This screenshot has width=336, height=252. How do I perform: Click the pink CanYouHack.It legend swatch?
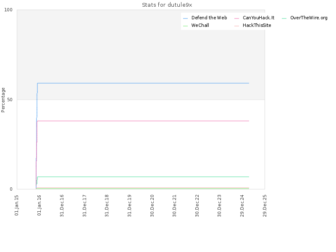[x=237, y=18]
